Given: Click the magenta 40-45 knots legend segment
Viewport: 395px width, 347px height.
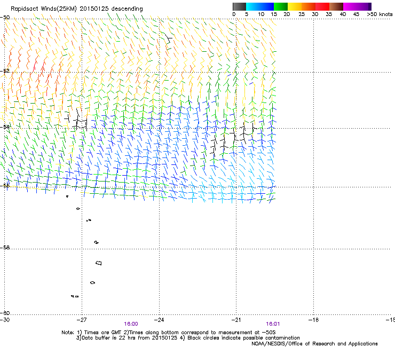Looking at the screenshot, I should (350, 6).
